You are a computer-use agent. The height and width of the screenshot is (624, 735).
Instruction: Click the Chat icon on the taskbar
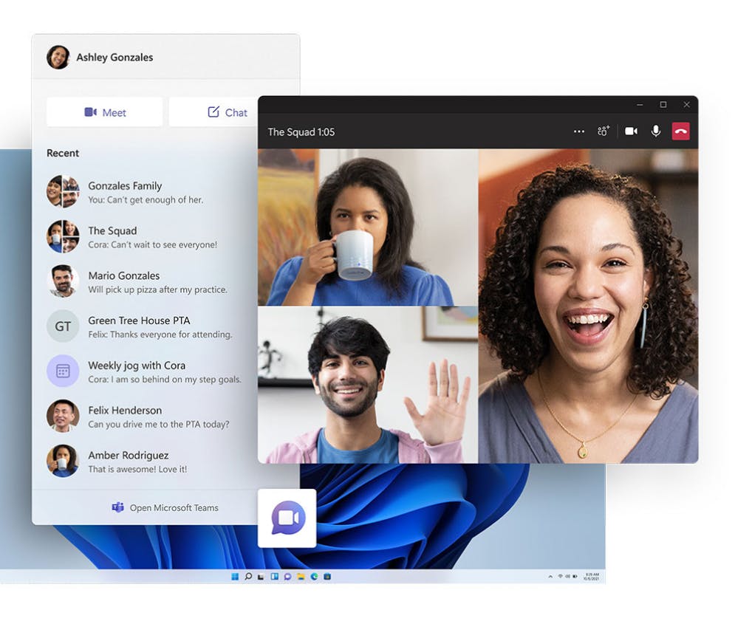[x=288, y=576]
